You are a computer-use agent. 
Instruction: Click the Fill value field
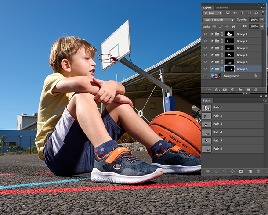(254, 26)
